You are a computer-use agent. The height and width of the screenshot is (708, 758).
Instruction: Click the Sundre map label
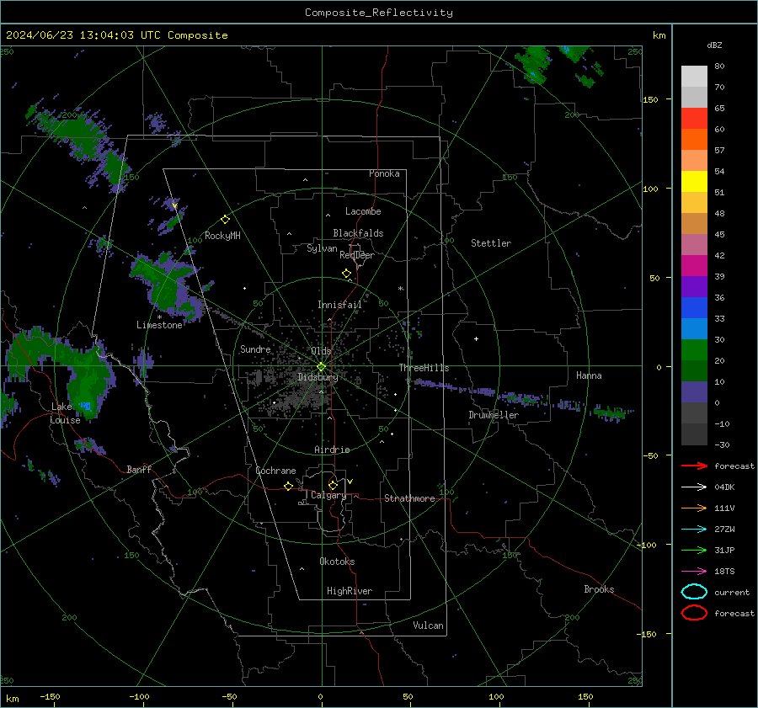click(255, 349)
